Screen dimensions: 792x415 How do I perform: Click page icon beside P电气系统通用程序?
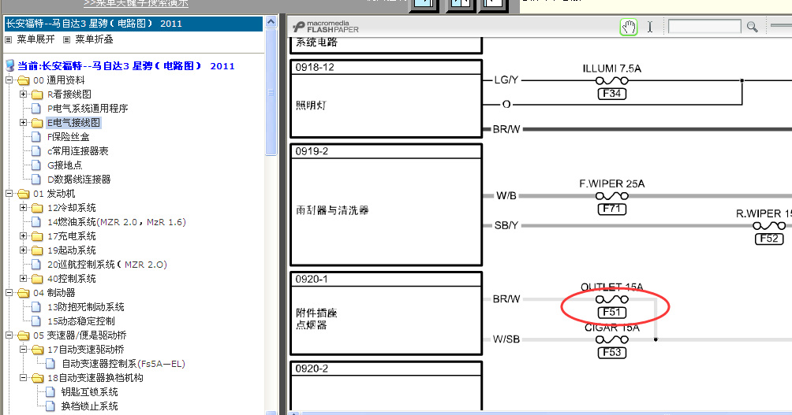(x=36, y=109)
